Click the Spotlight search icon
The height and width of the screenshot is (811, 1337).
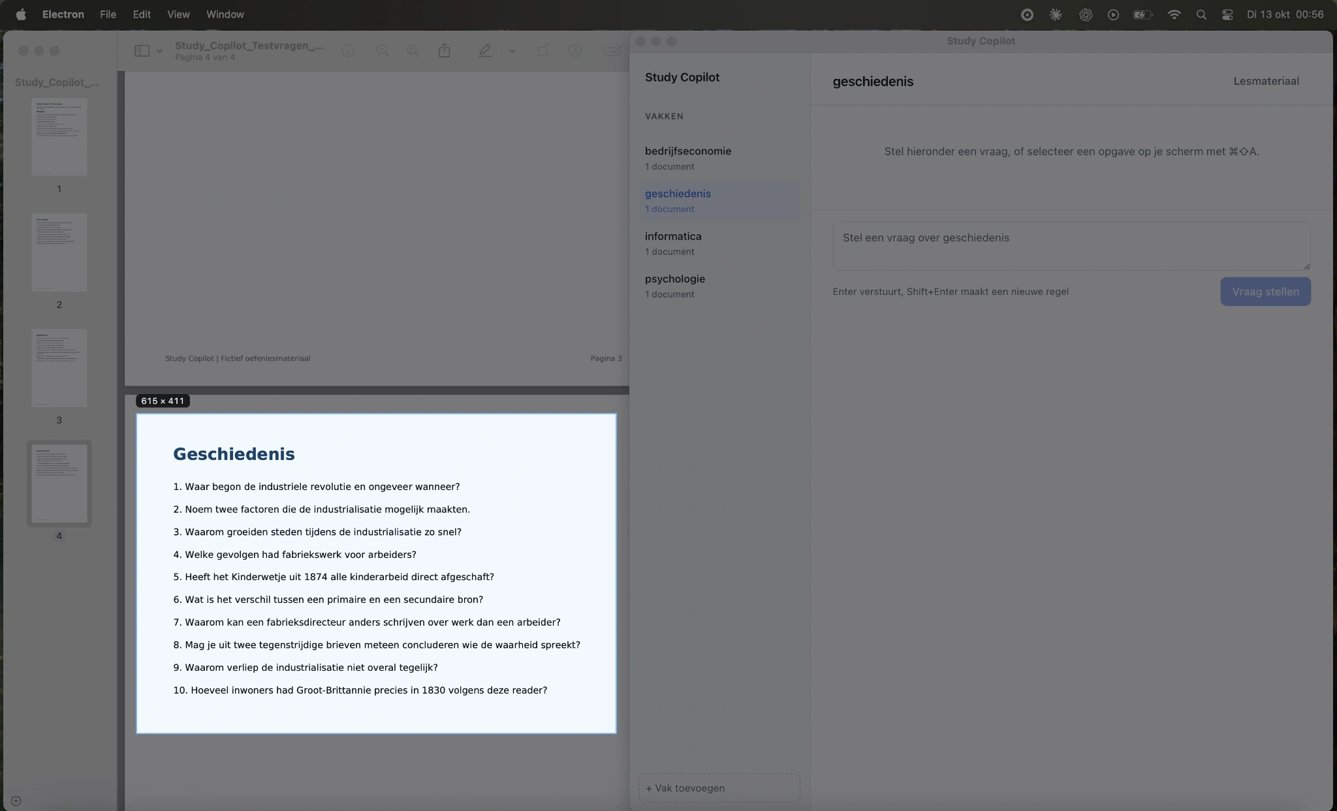point(1201,14)
